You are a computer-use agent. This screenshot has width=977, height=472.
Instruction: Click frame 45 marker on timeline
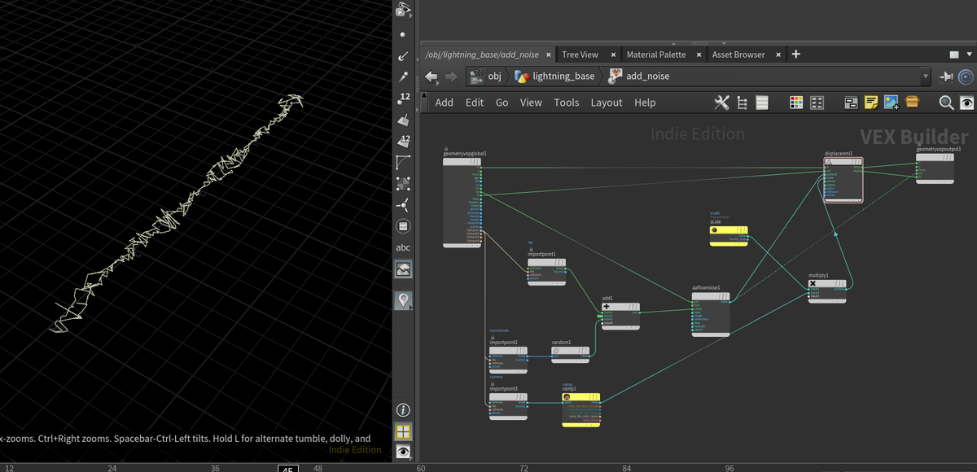point(288,468)
